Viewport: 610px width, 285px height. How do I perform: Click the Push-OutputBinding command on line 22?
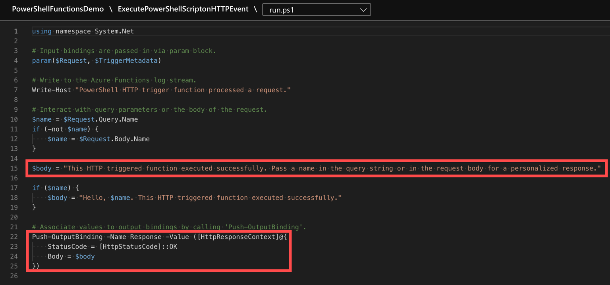coord(67,237)
